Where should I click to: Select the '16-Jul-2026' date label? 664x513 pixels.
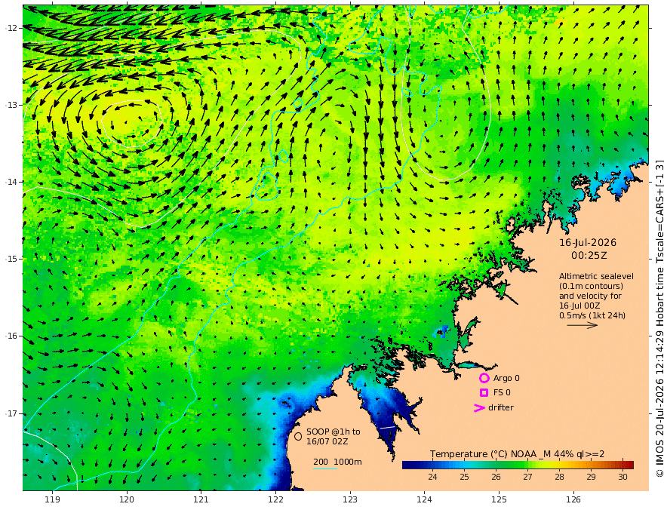coord(588,243)
